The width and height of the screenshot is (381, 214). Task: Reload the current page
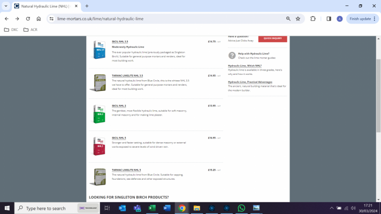[x=28, y=19]
